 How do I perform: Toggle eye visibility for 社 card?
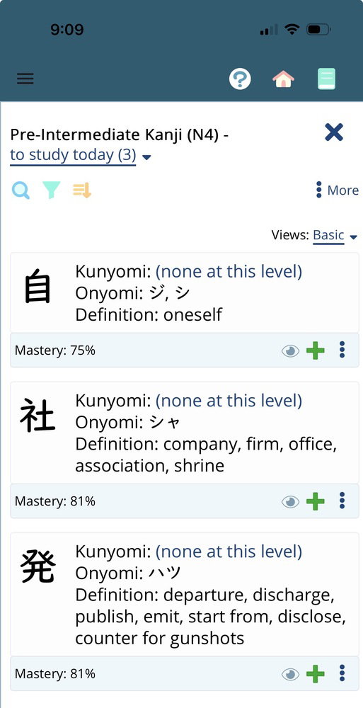[x=290, y=502]
